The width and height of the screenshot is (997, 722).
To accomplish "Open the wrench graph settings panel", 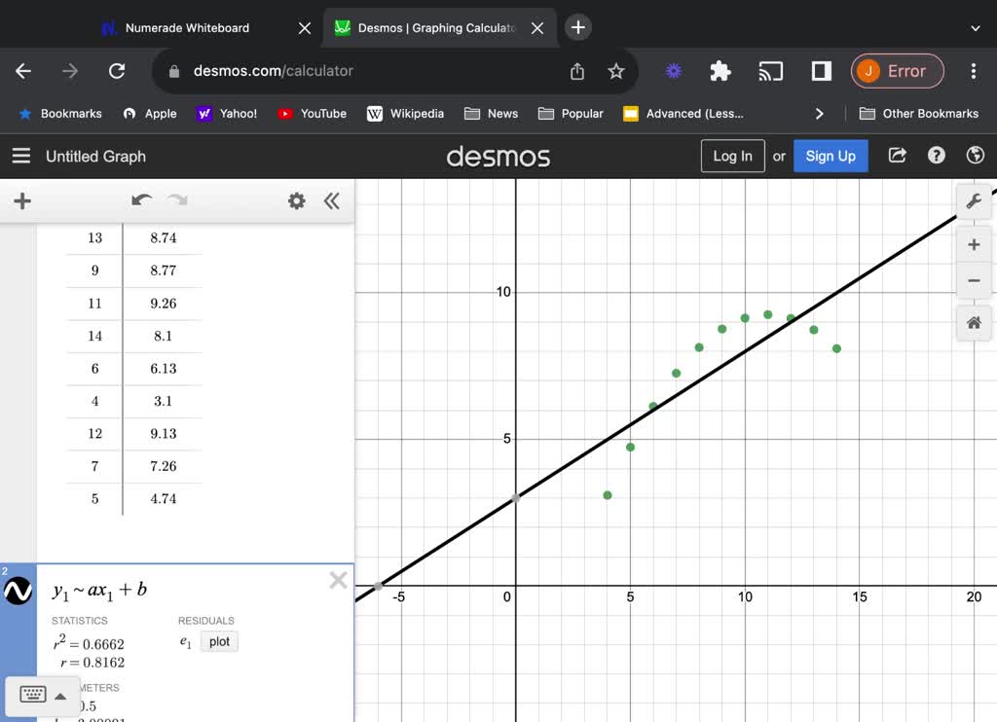I will click(x=974, y=201).
